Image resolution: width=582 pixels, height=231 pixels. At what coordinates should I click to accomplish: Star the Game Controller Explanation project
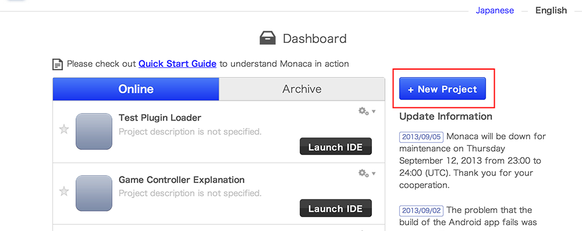tap(64, 192)
